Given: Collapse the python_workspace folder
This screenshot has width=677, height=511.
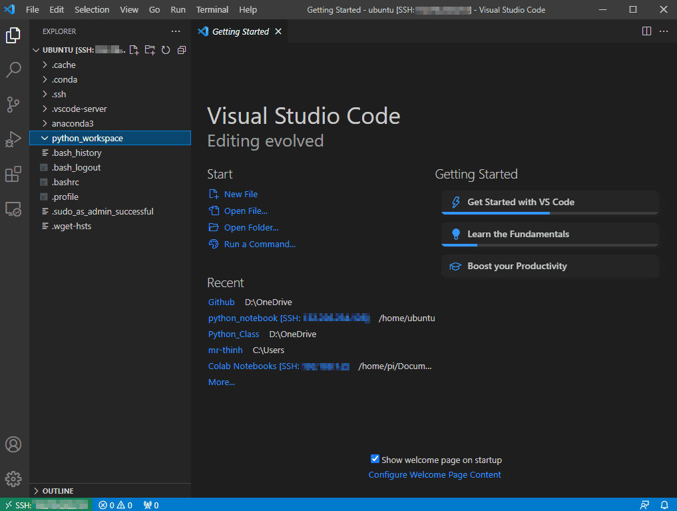Looking at the screenshot, I should 110,138.
